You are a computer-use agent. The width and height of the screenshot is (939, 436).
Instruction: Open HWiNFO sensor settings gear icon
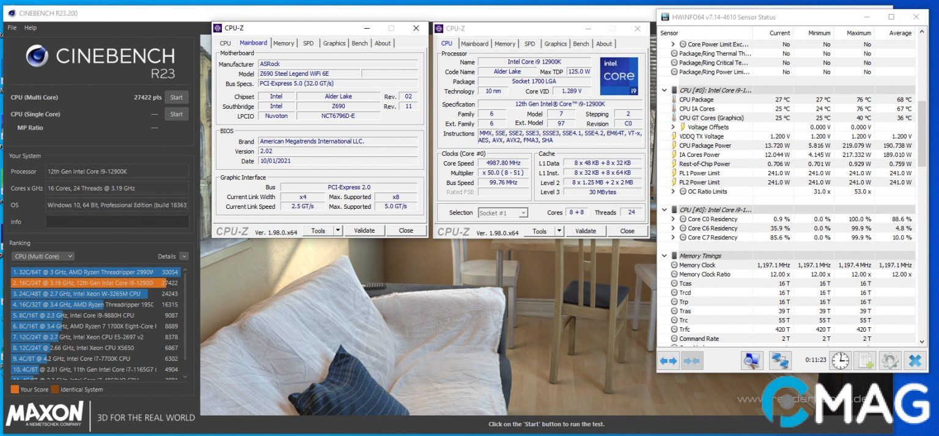pos(889,361)
